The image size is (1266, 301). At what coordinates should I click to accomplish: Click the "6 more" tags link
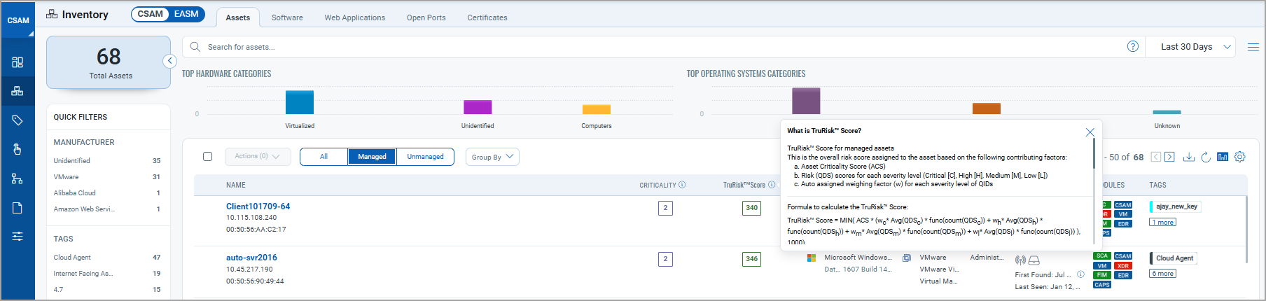pyautogui.click(x=1163, y=274)
